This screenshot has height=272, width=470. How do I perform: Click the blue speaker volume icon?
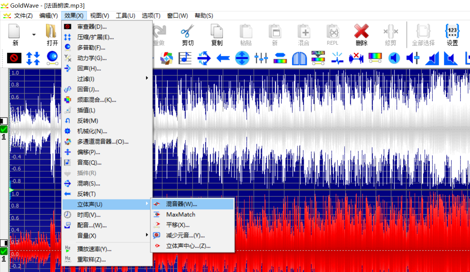tap(394, 58)
